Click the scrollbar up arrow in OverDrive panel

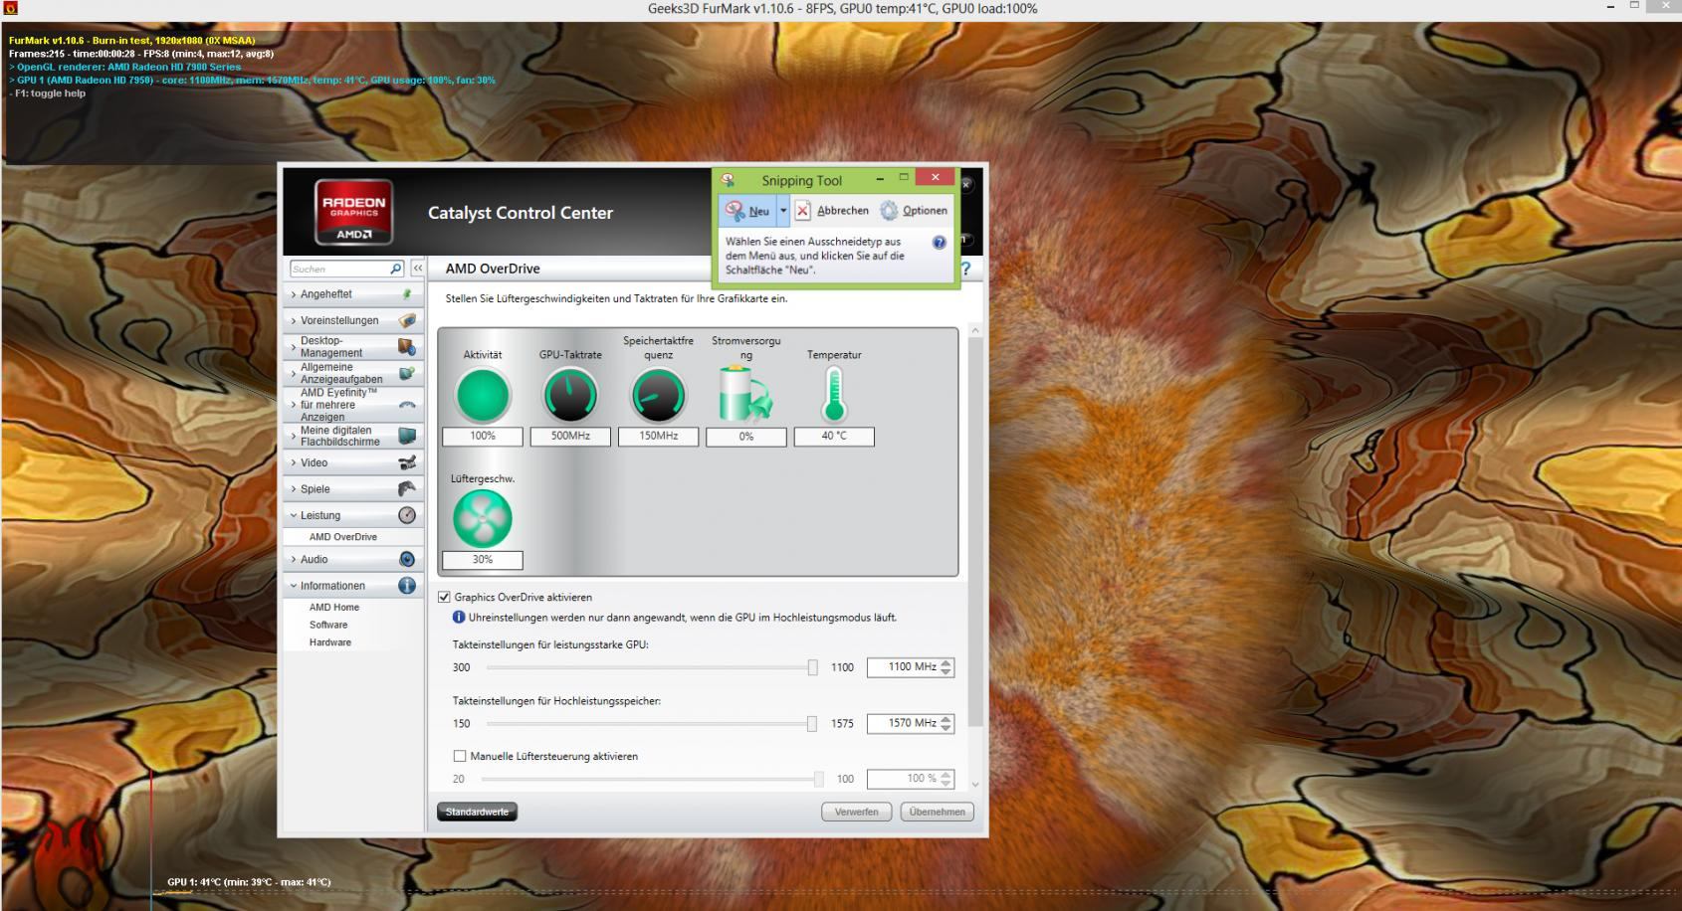click(x=975, y=330)
